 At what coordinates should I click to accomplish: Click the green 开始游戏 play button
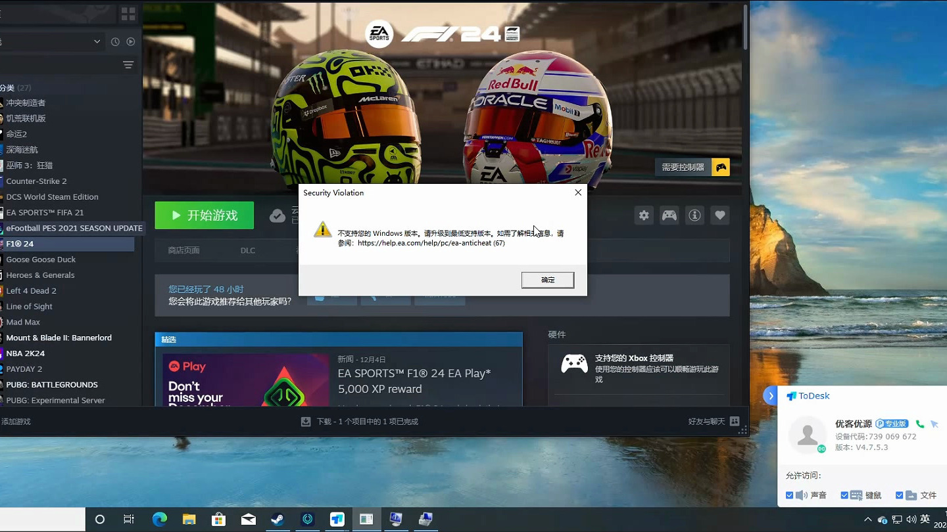point(205,215)
